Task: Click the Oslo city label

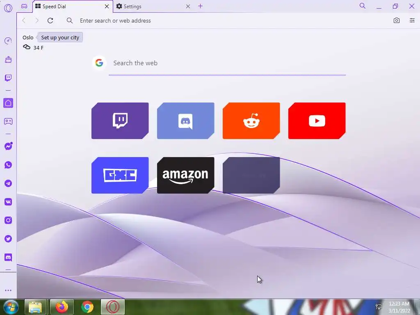Action: pyautogui.click(x=28, y=37)
